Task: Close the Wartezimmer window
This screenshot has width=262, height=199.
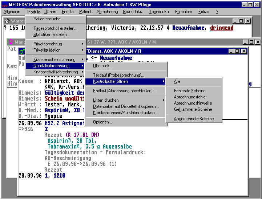Action: click(248, 21)
